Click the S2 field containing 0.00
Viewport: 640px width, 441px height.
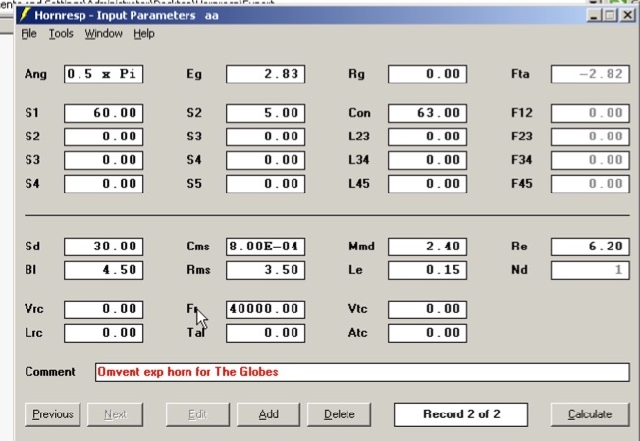pyautogui.click(x=104, y=137)
